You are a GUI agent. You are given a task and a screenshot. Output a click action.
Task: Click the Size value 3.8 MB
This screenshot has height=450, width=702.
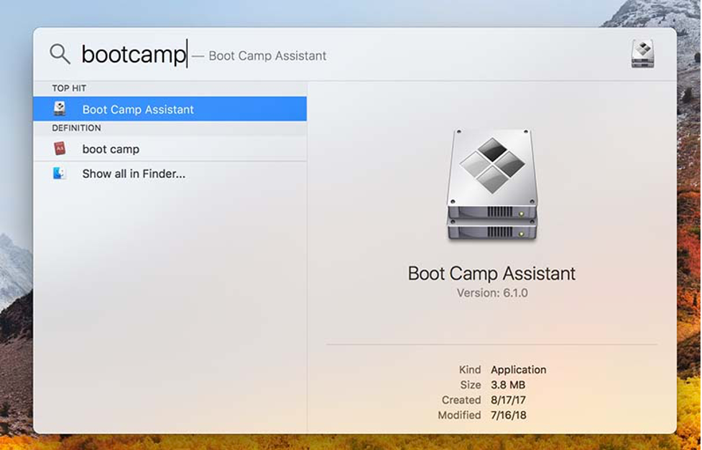tap(508, 385)
